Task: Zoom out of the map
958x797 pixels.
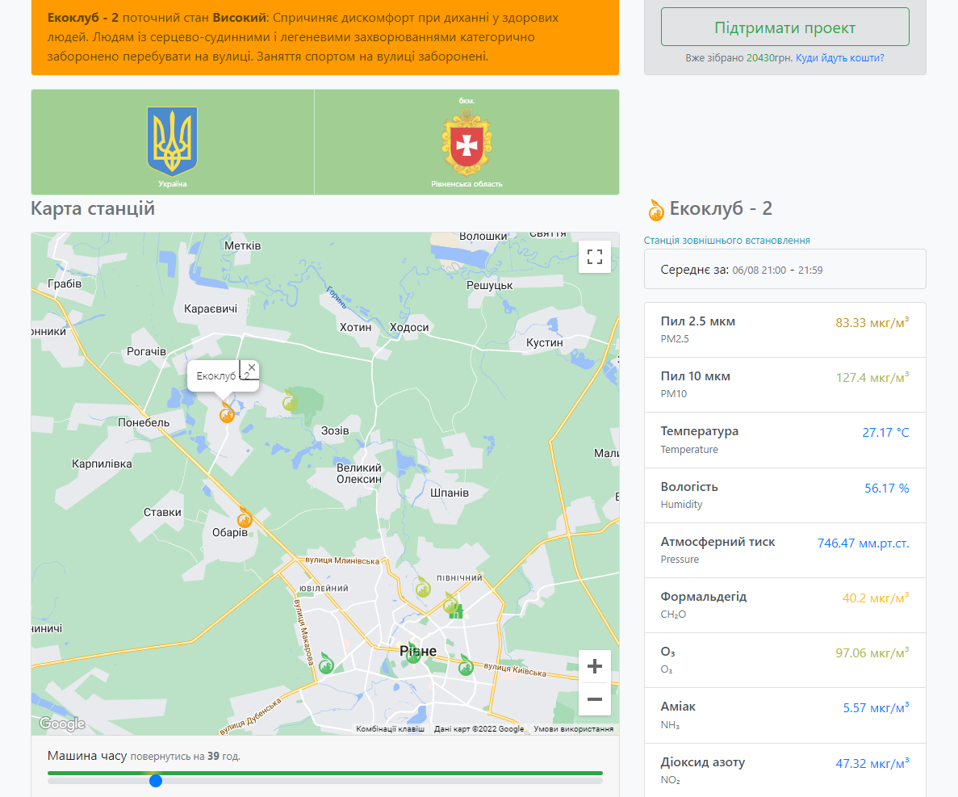Action: tap(595, 699)
